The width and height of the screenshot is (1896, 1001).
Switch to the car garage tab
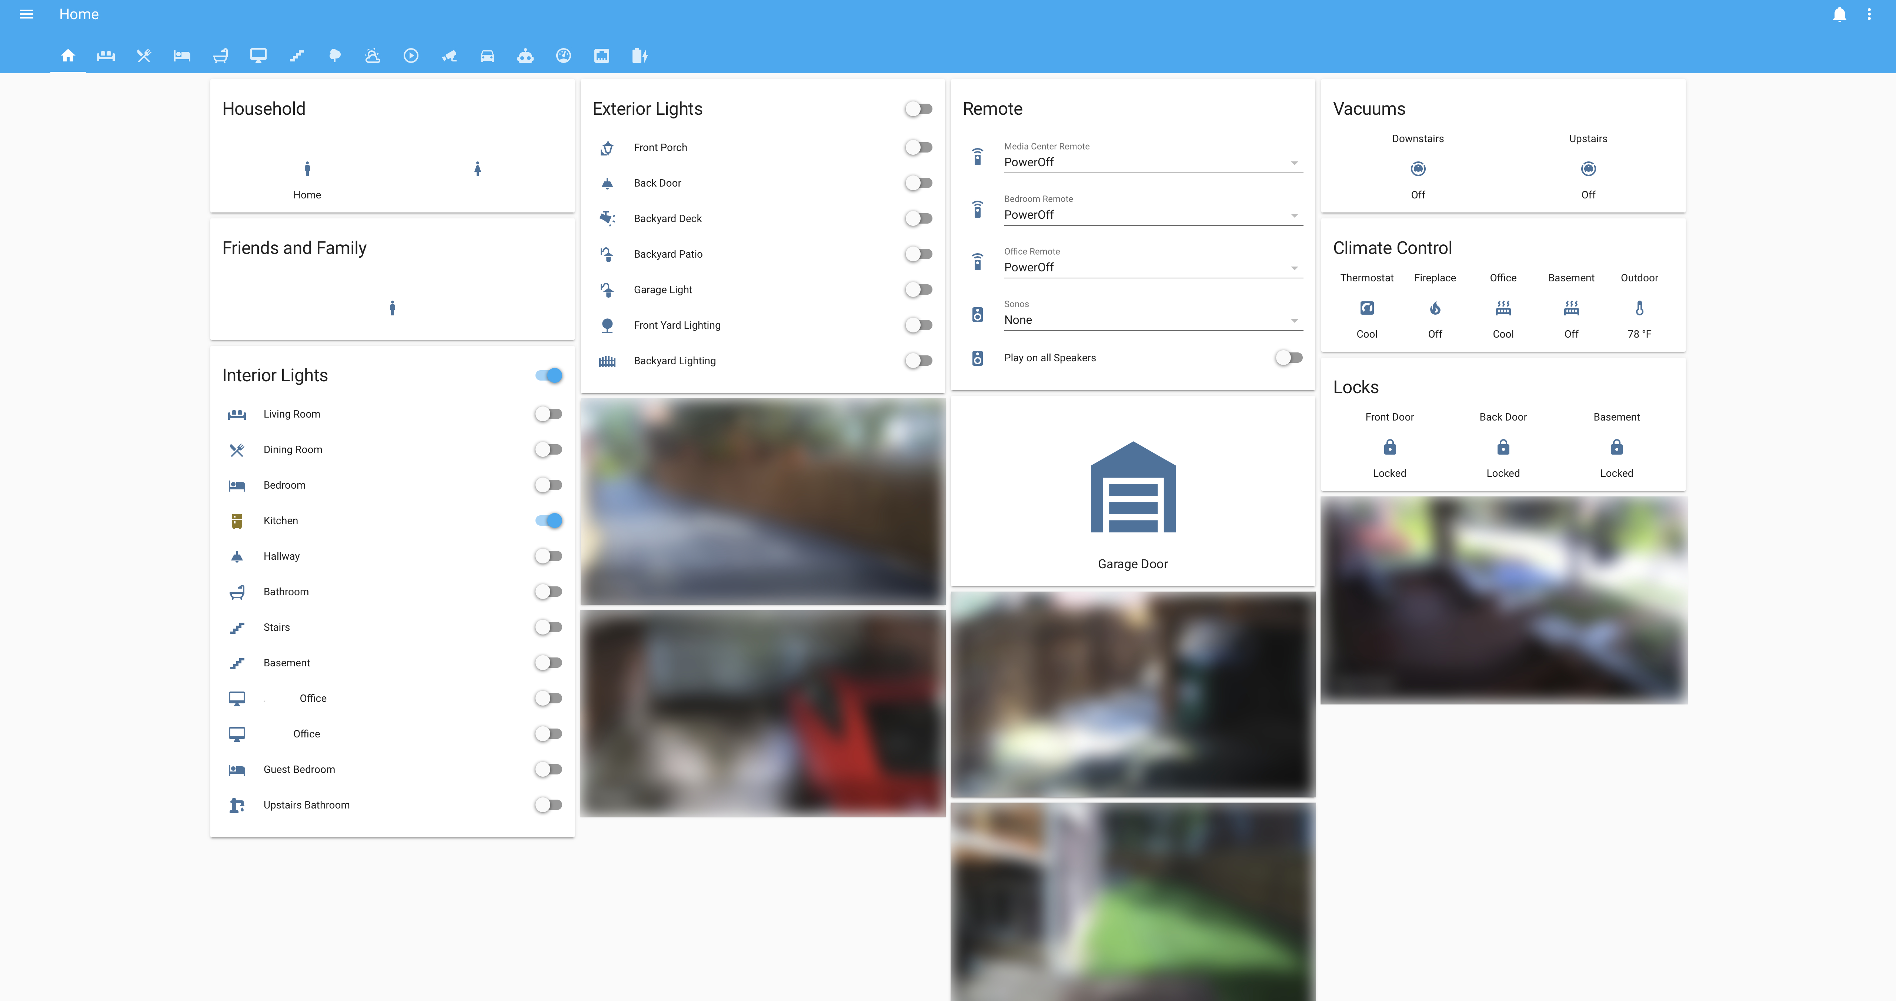tap(487, 56)
